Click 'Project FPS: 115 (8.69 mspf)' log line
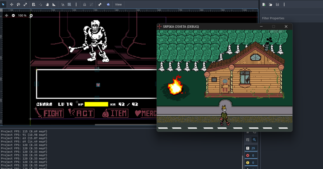Viewport: 323px width, 169px height. tap(24, 131)
